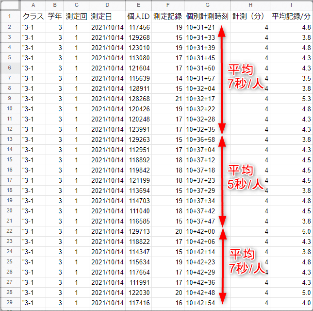Click the select-all corner box

(x=10, y=5)
